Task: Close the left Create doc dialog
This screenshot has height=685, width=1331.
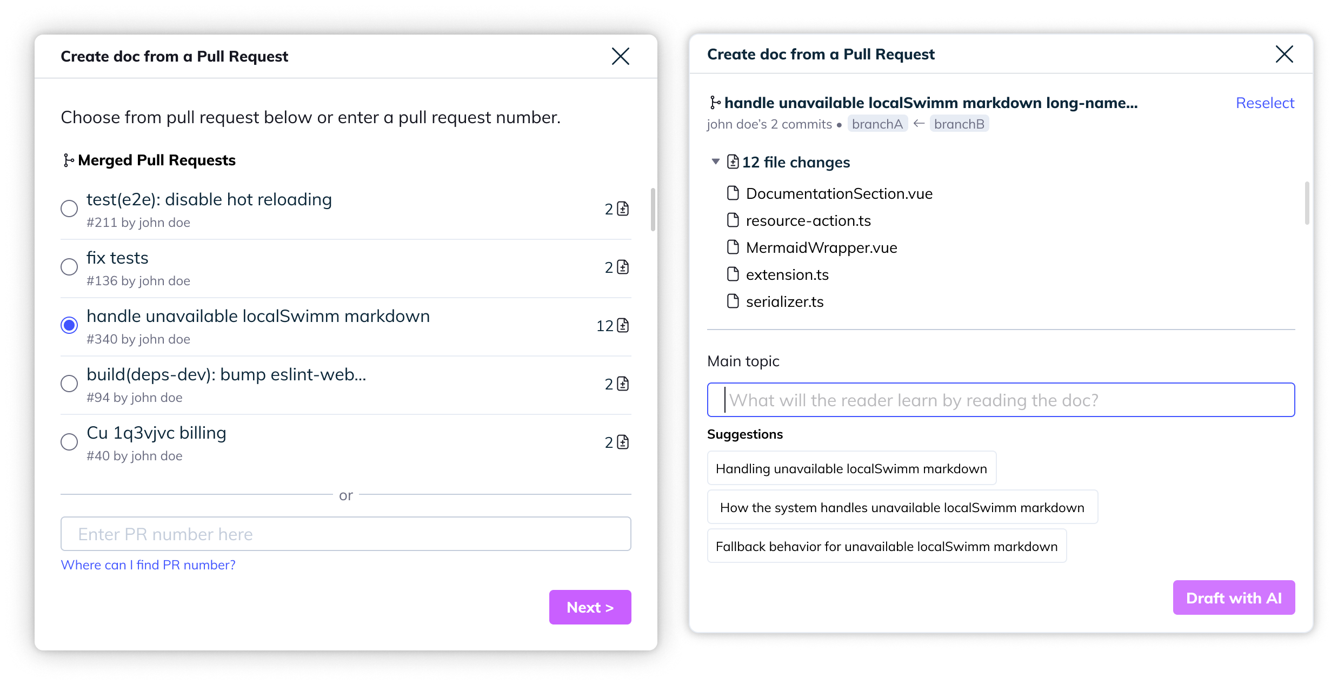Action: pos(620,56)
